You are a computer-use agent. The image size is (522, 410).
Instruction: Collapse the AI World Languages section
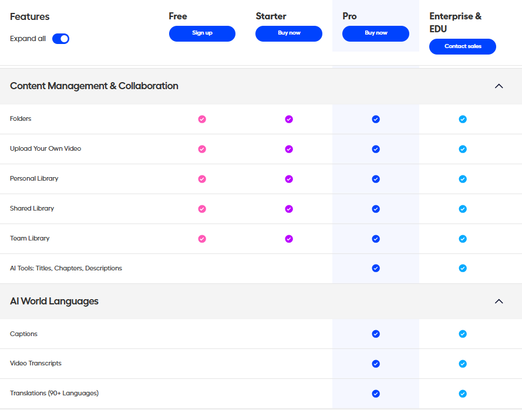pos(499,301)
